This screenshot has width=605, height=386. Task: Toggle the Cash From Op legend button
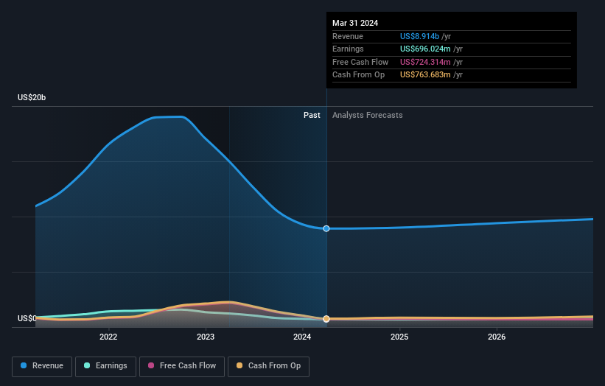268,366
